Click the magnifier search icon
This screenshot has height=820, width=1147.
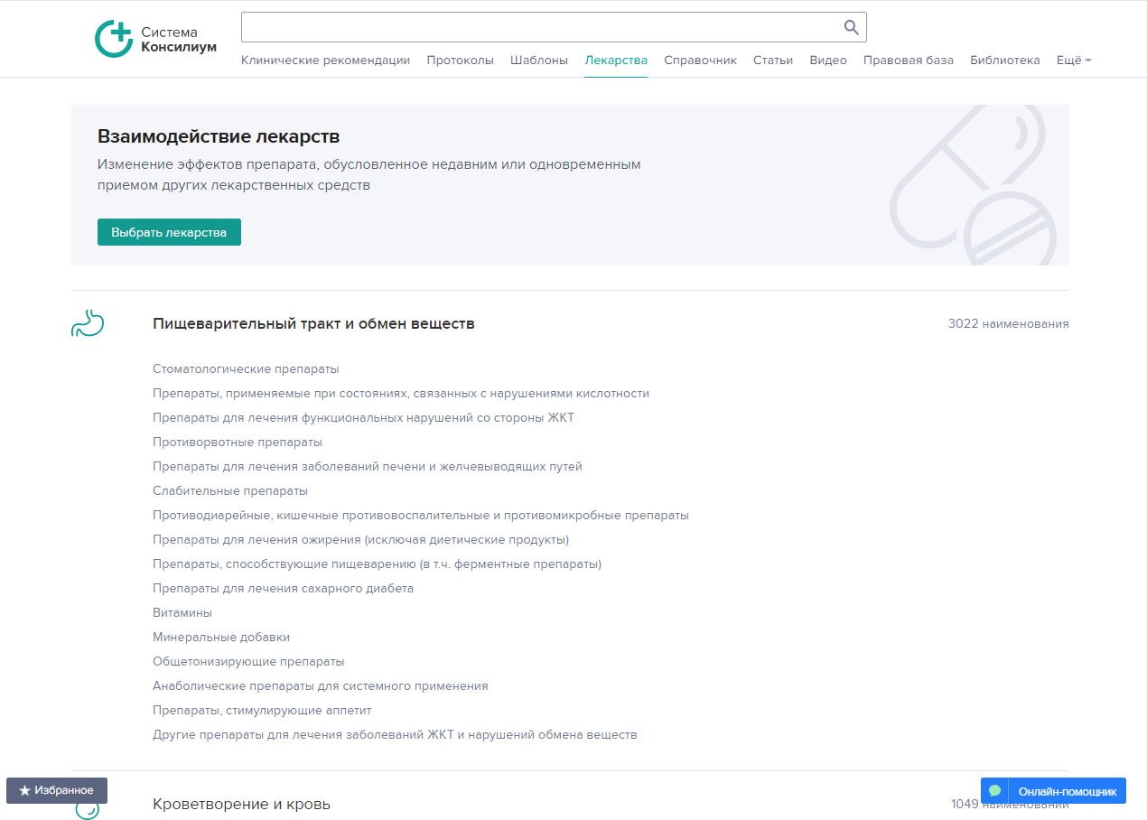851,27
